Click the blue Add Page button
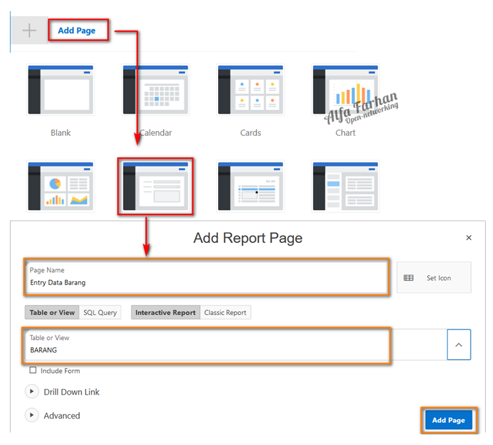Image resolution: width=493 pixels, height=445 pixels. pyautogui.click(x=449, y=420)
